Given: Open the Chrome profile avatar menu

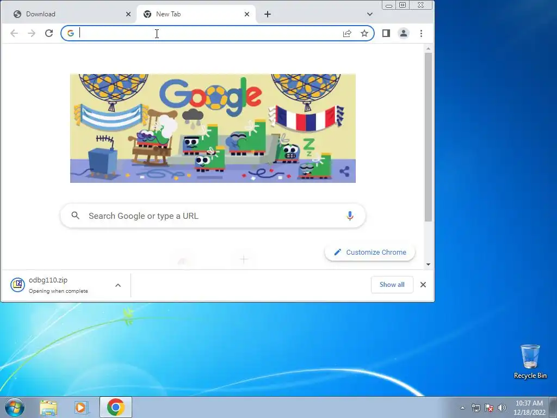Looking at the screenshot, I should point(404,33).
